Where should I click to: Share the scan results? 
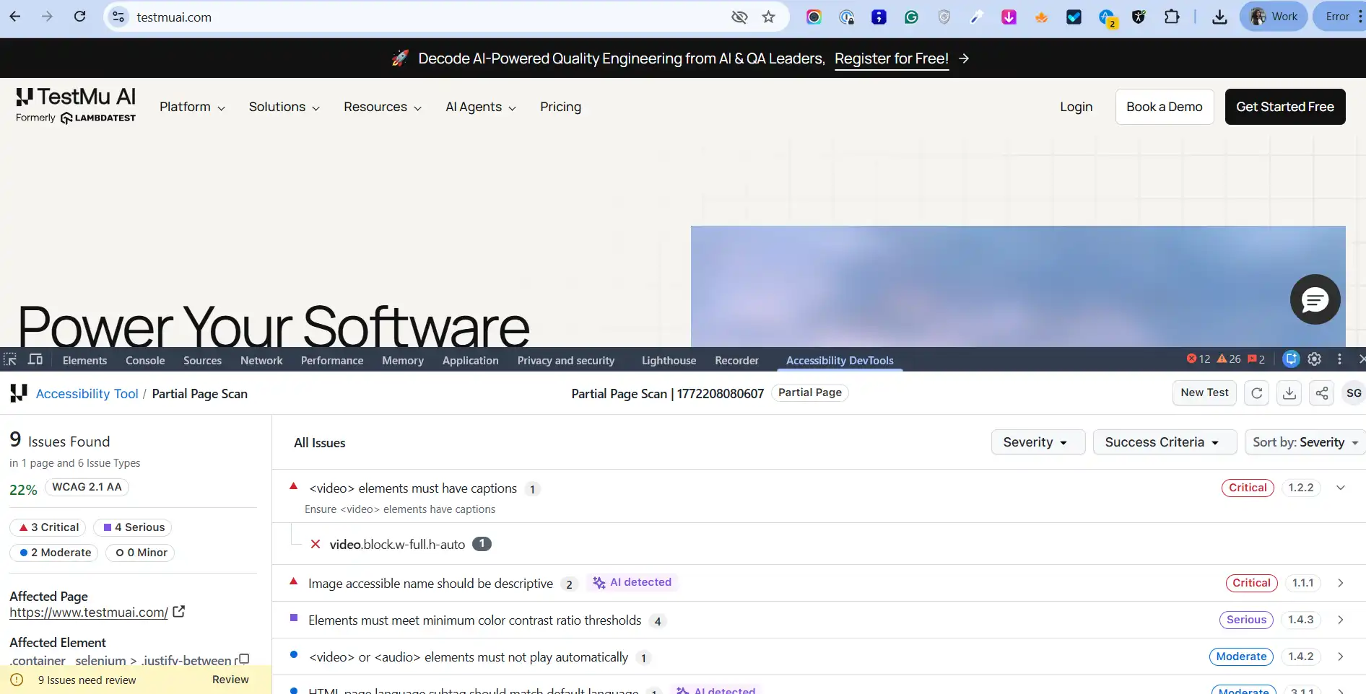click(x=1321, y=393)
